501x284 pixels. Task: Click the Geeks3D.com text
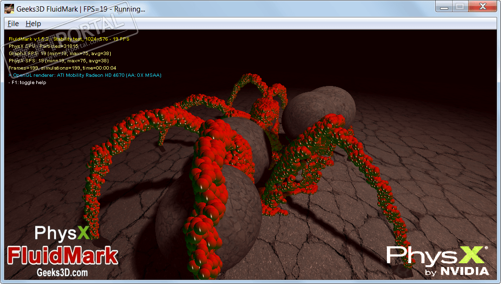point(62,272)
